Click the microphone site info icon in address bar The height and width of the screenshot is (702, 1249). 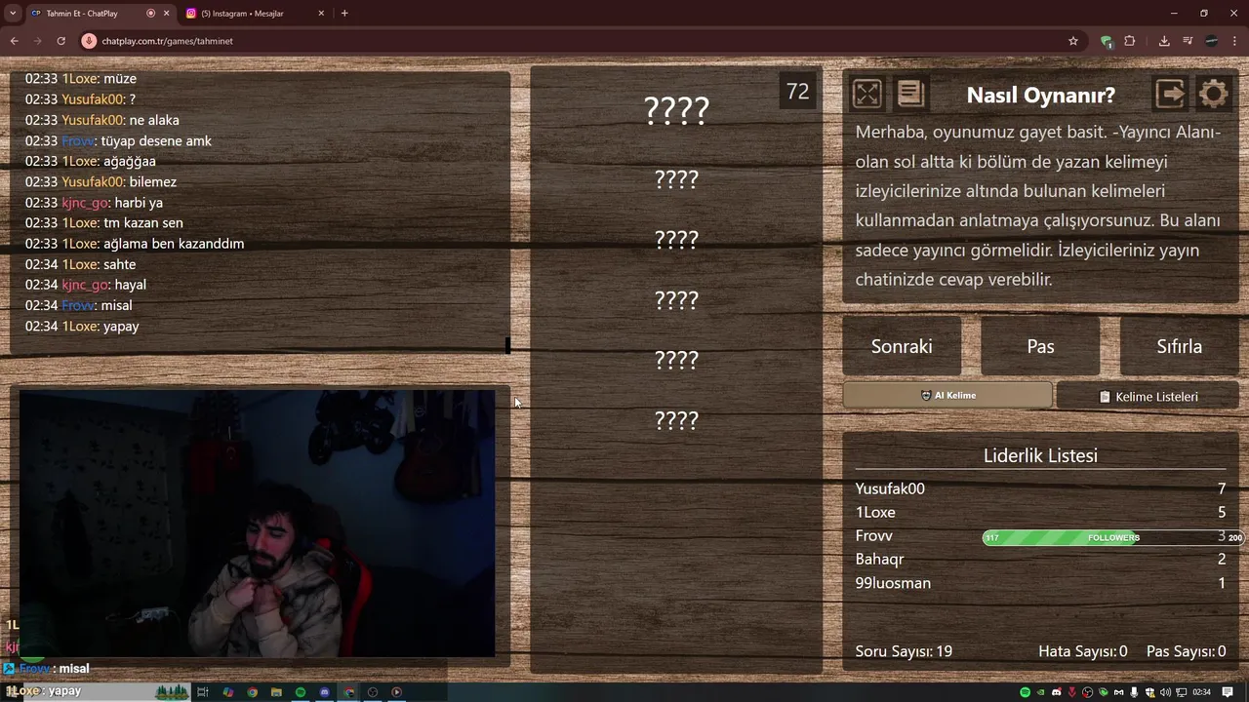pyautogui.click(x=89, y=41)
